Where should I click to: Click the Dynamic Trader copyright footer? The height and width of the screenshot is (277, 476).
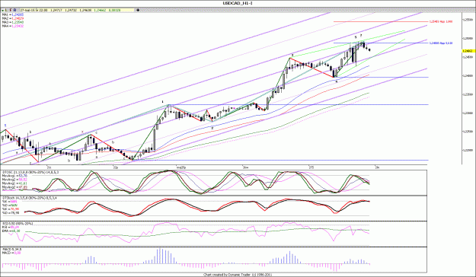click(238, 275)
